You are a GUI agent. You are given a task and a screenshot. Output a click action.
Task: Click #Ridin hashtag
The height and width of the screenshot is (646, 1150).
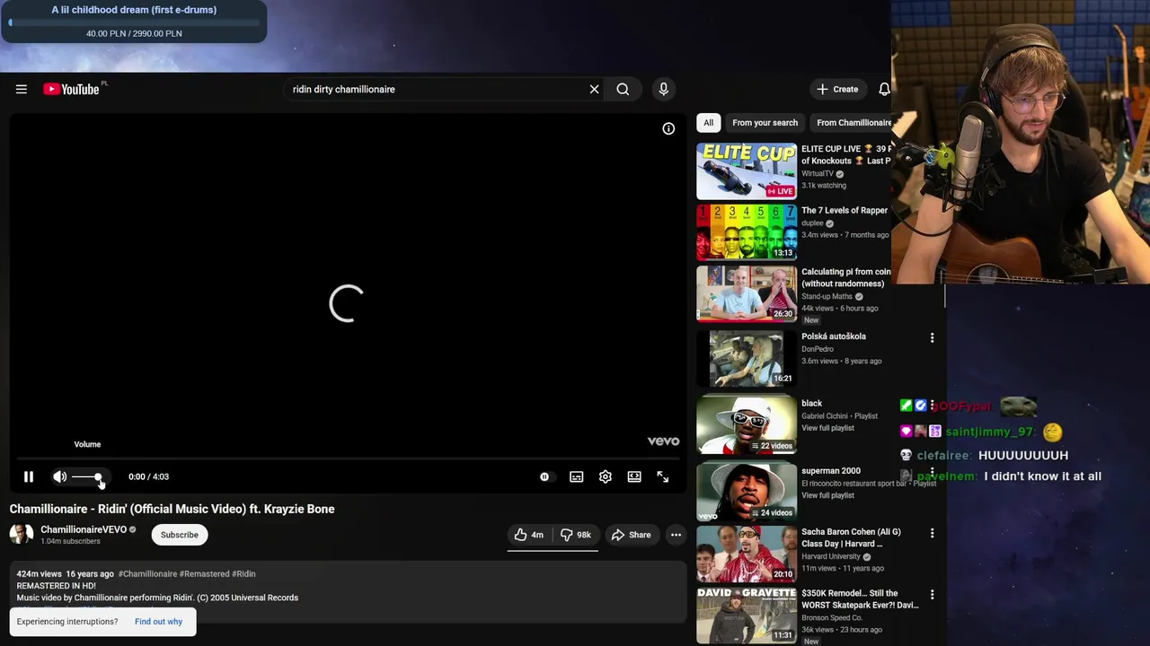tap(243, 574)
